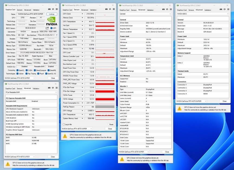Image resolution: width=234 pixels, height=170 pixels.
Task: Click the Lookup button
Action: click(52, 14)
